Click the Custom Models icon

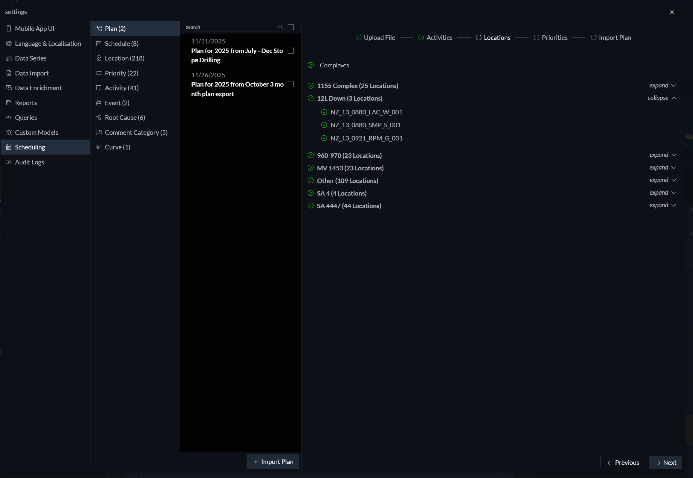tap(9, 132)
